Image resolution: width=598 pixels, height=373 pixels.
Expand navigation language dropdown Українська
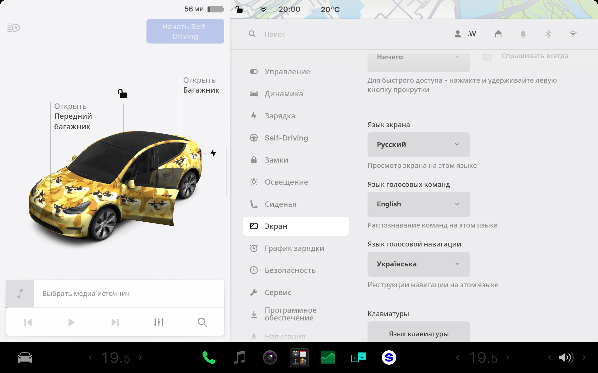click(419, 264)
